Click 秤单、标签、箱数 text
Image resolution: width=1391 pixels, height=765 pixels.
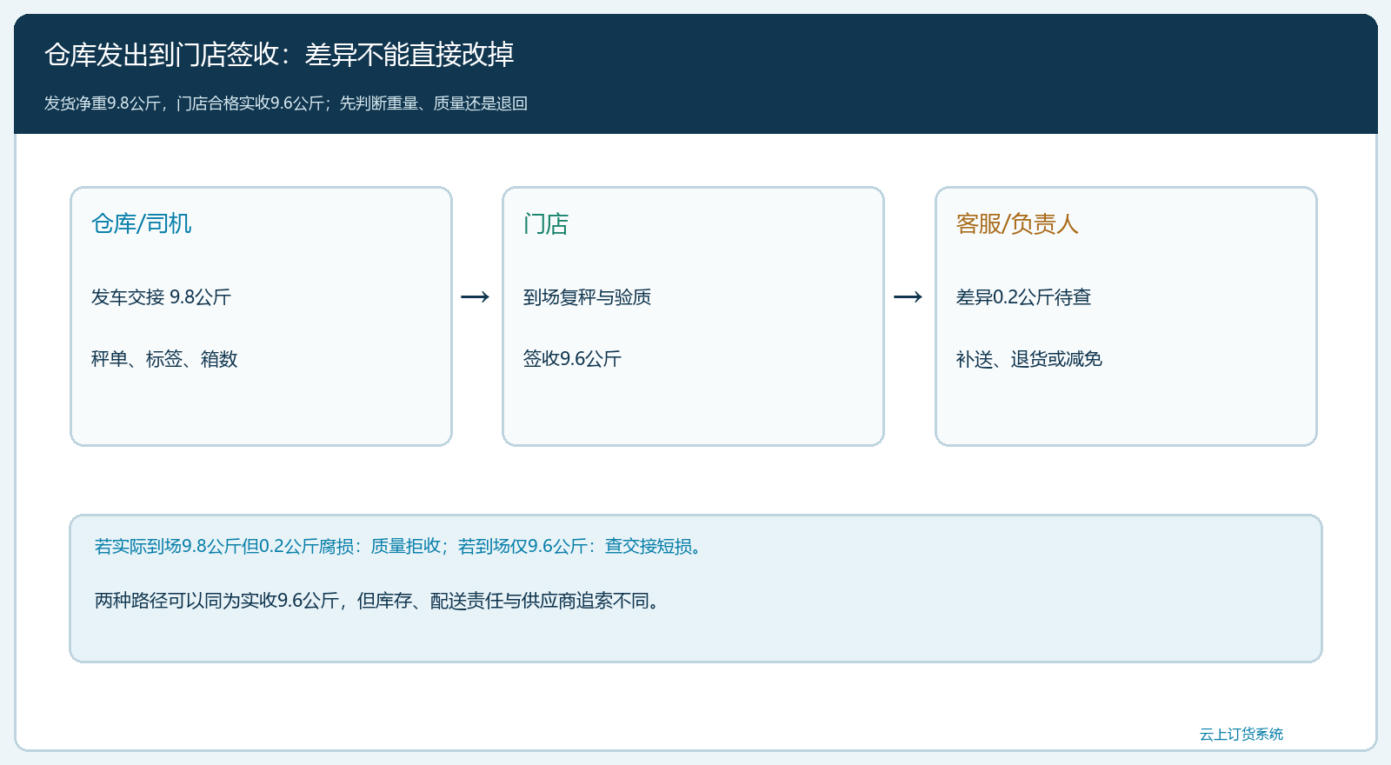click(164, 359)
